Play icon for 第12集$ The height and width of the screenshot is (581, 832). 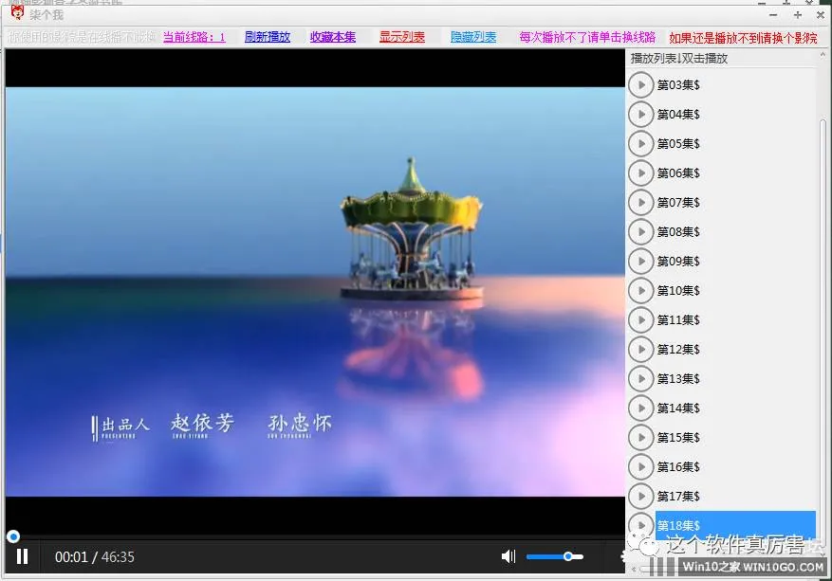point(641,350)
